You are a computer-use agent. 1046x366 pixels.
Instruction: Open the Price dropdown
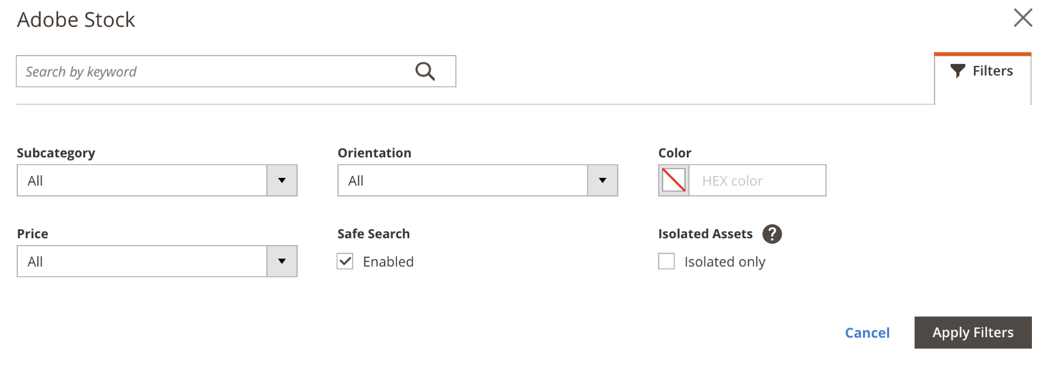pyautogui.click(x=142, y=261)
